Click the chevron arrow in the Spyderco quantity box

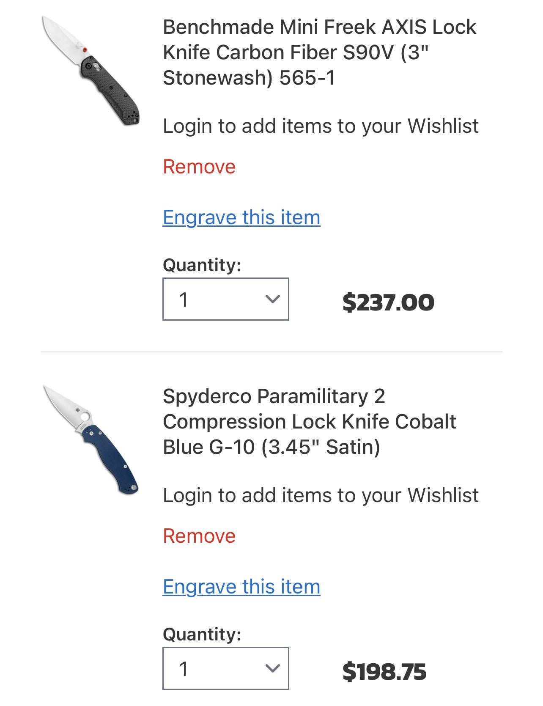[x=273, y=668]
